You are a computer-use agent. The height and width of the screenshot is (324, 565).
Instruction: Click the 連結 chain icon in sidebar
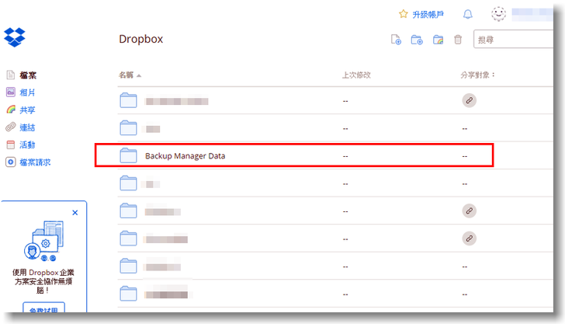(x=11, y=127)
